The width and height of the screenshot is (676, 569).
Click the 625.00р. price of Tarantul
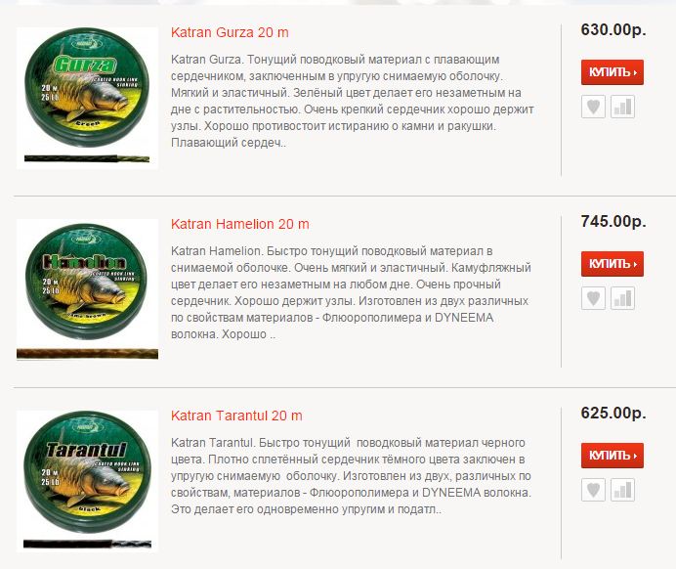point(613,413)
